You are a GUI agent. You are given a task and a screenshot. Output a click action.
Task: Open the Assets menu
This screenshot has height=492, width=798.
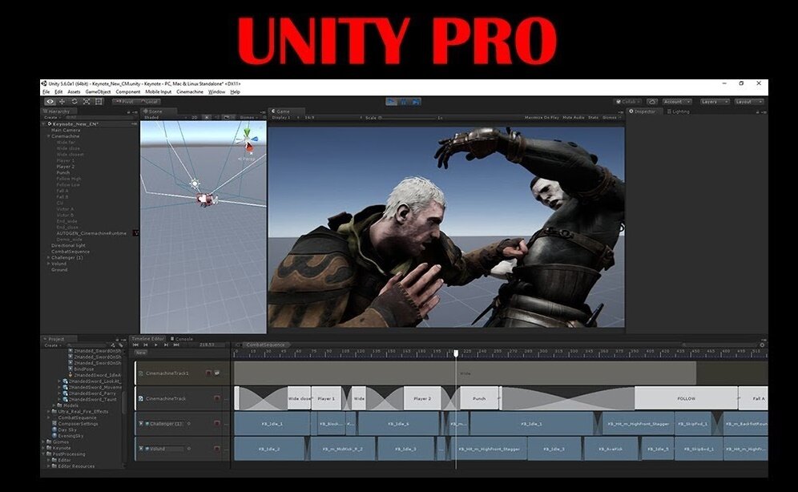(x=74, y=92)
